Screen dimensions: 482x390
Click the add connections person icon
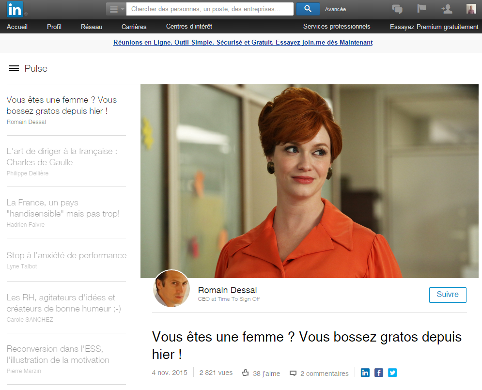coord(447,9)
